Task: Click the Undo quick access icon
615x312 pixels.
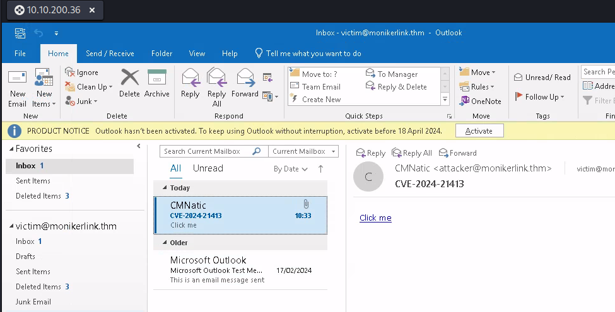Action: click(x=38, y=33)
